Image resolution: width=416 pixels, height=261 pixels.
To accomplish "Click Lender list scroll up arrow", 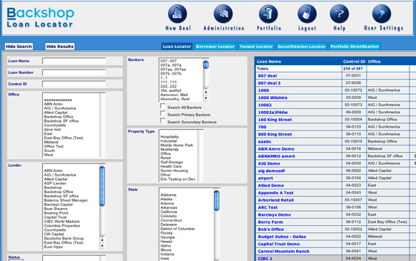I will (x=102, y=239).
